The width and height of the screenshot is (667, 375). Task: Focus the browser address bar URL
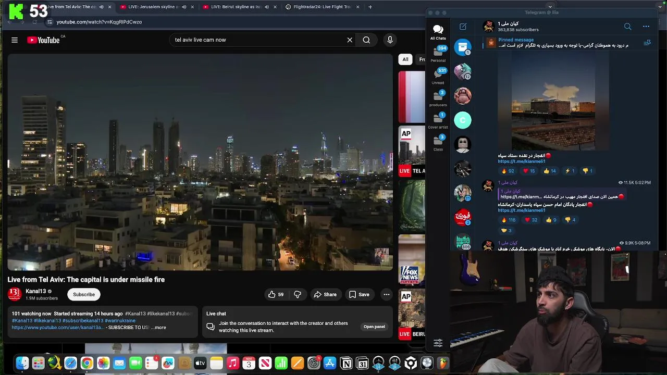pyautogui.click(x=99, y=22)
